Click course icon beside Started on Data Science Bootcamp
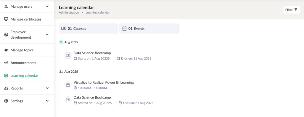The width and height of the screenshot is (304, 117). tap(68, 100)
